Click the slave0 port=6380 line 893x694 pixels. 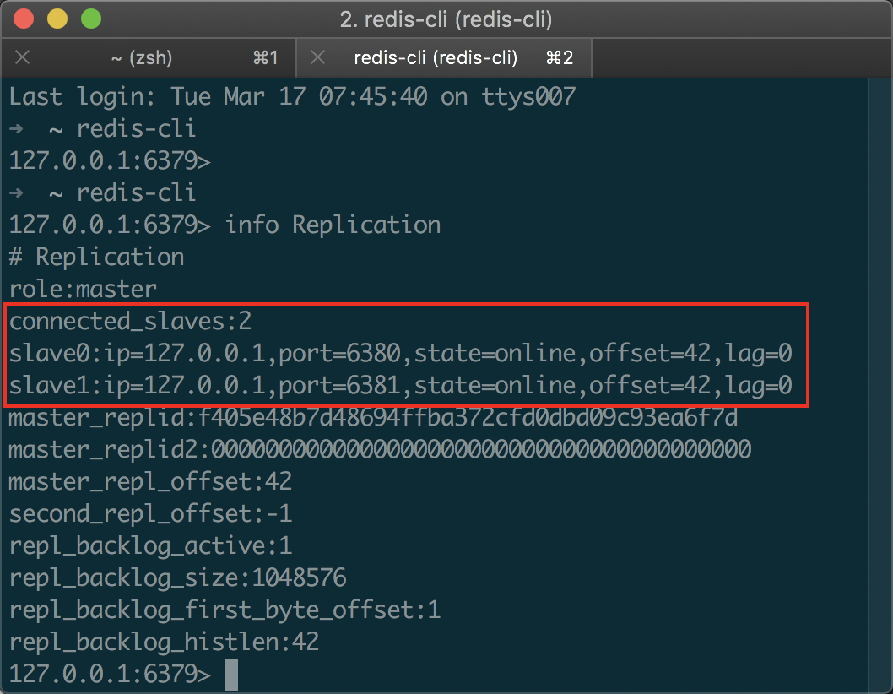[400, 353]
